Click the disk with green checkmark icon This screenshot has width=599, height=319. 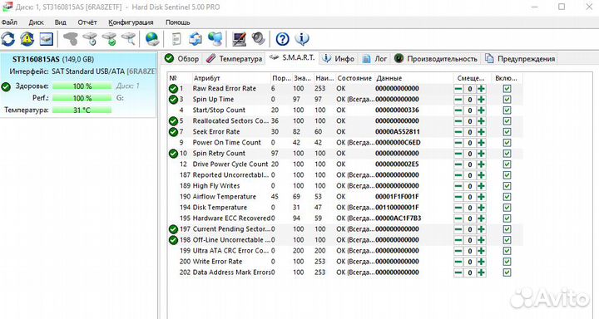coord(110,39)
